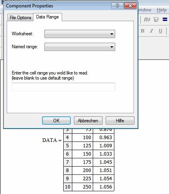Toggle bold formatting in toolbar

coord(143,31)
